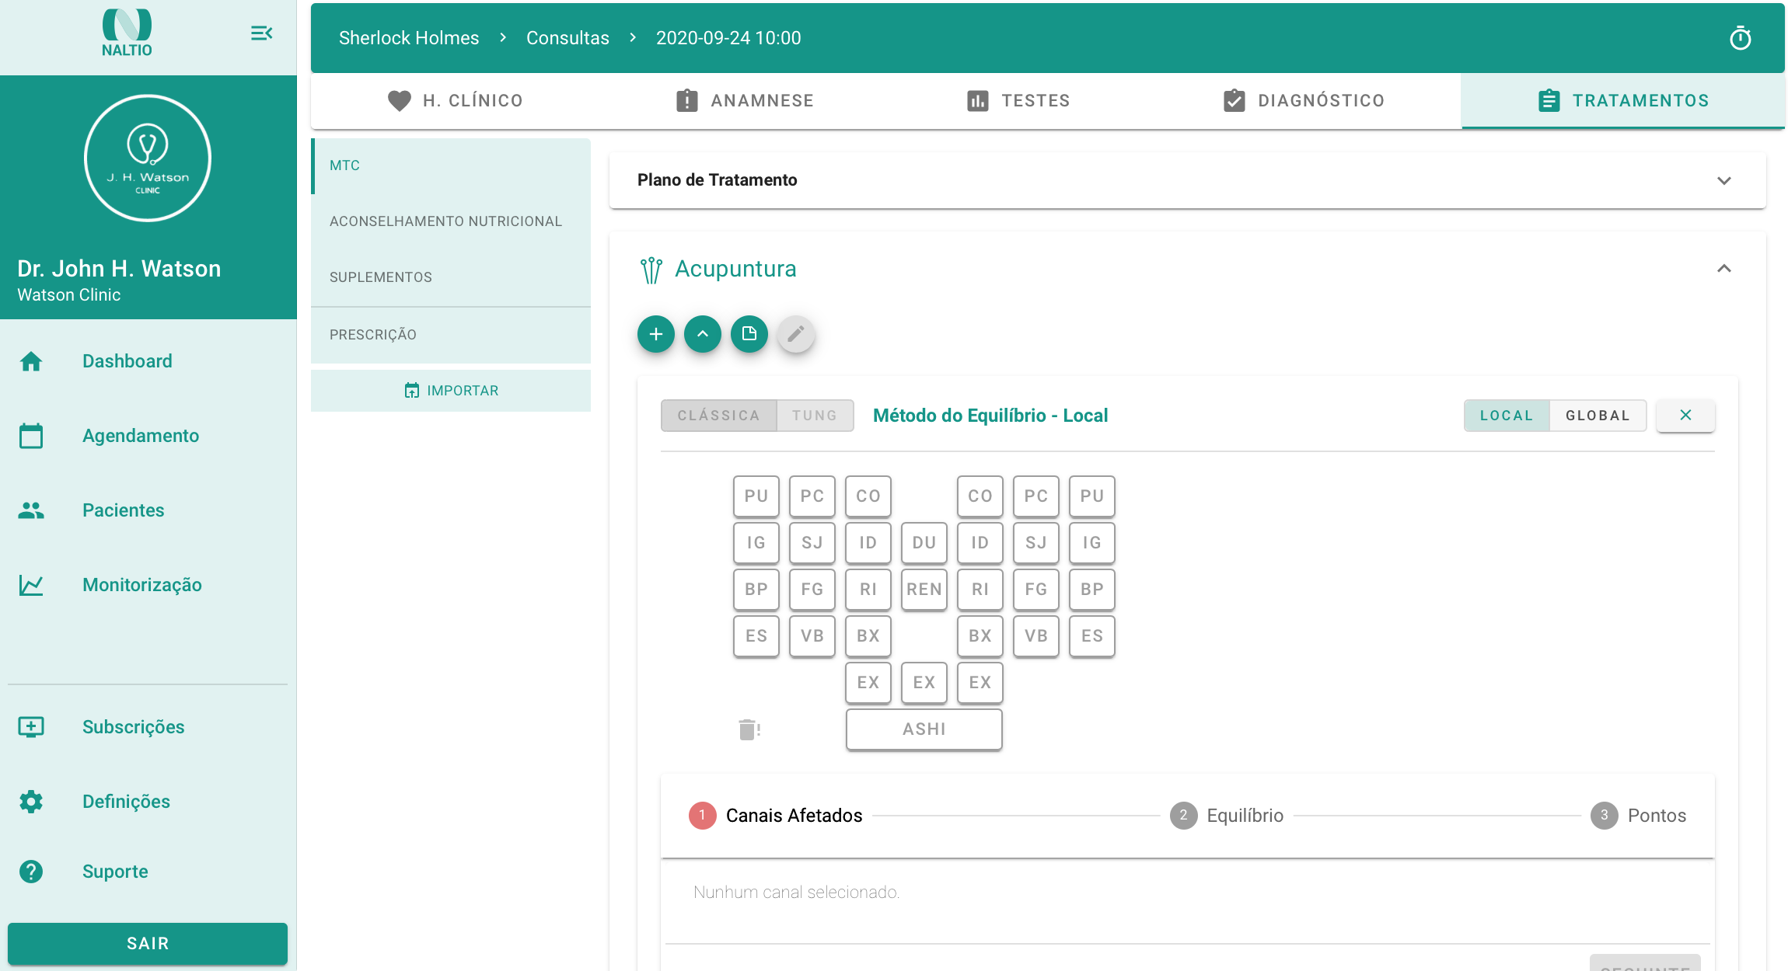
Task: Select the REN channel button
Action: (924, 590)
